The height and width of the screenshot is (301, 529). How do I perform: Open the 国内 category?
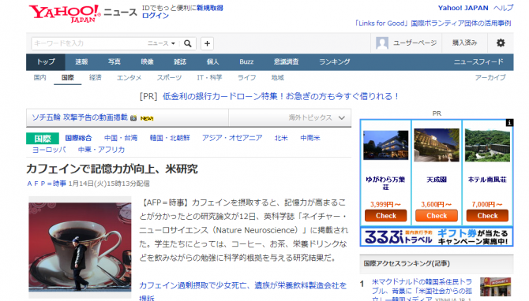tap(39, 77)
